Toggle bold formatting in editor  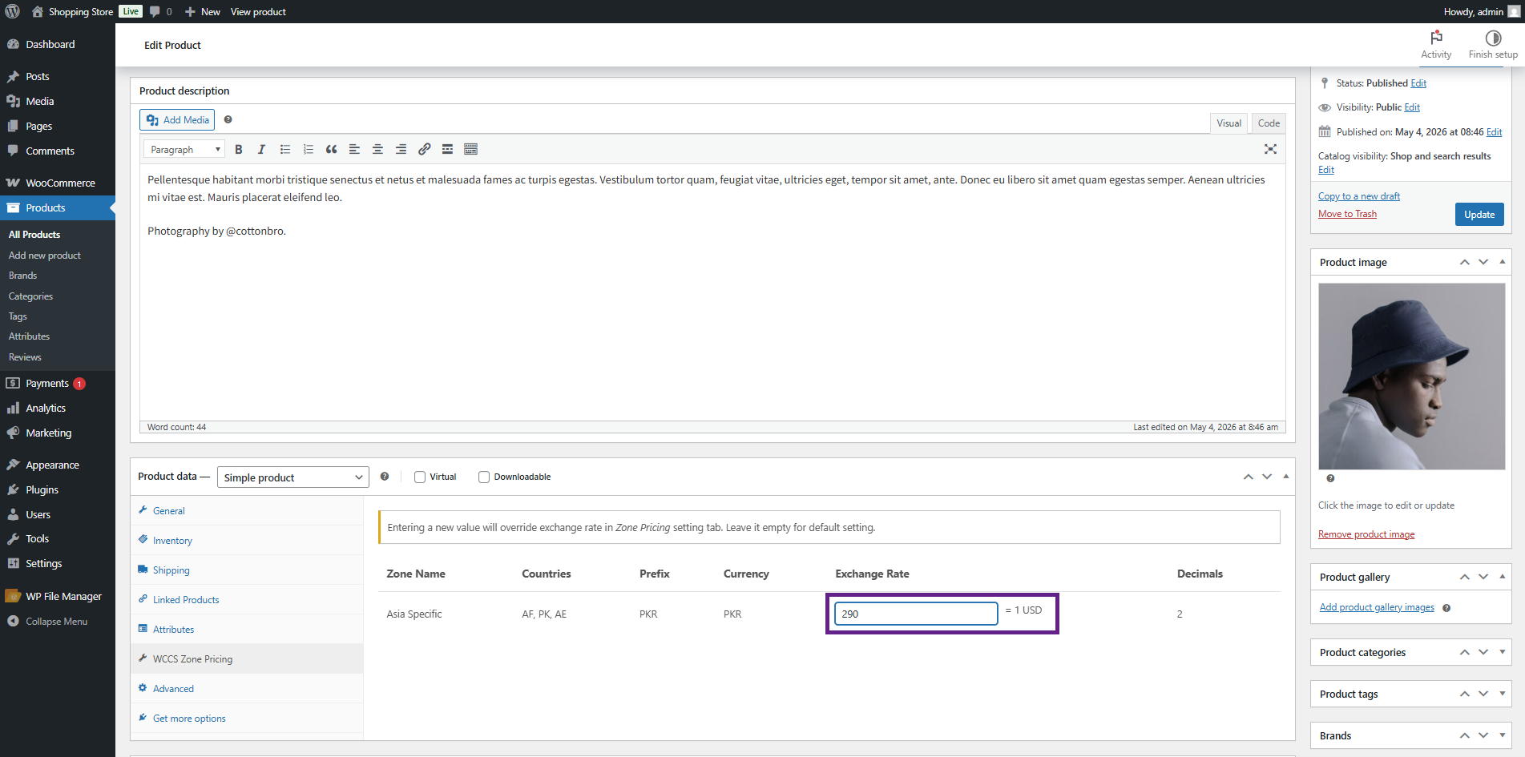[x=239, y=149]
